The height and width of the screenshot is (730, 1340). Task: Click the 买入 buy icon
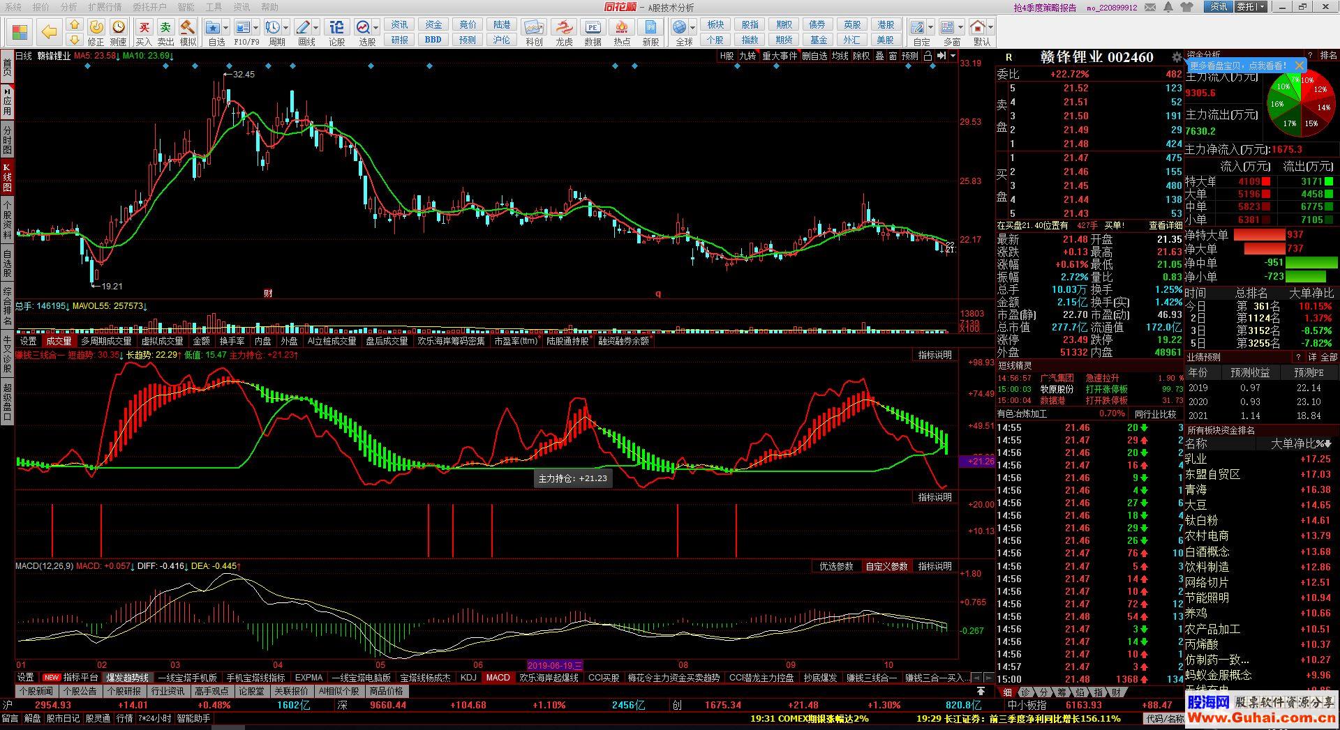coord(144,27)
